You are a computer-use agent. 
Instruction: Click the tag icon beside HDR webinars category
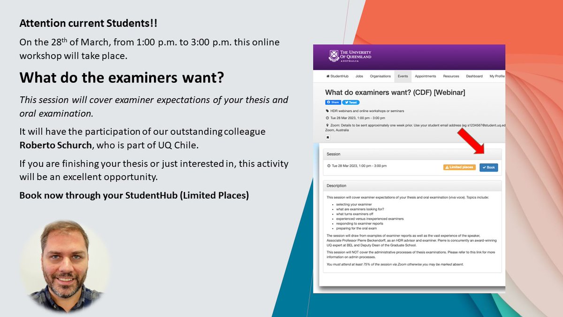pos(327,111)
